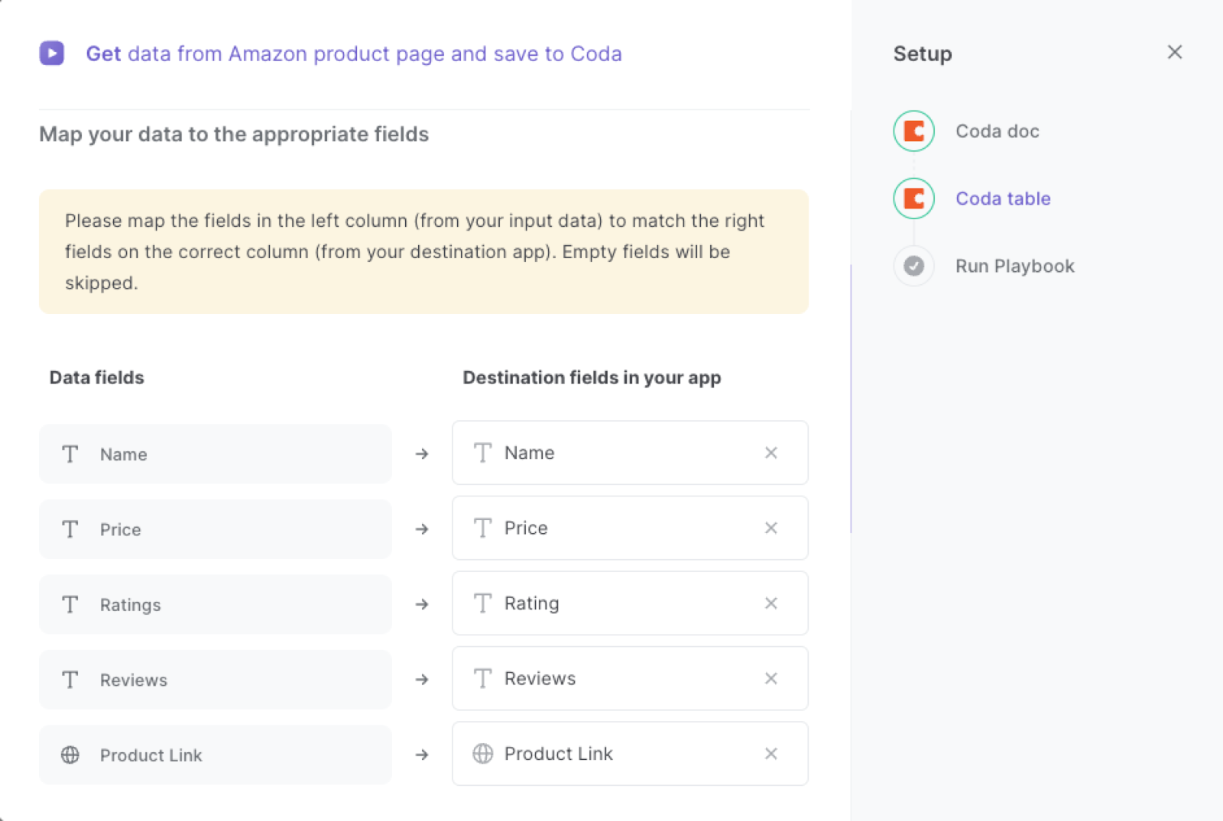Click 'Destination fields in your app' heading

[592, 378]
